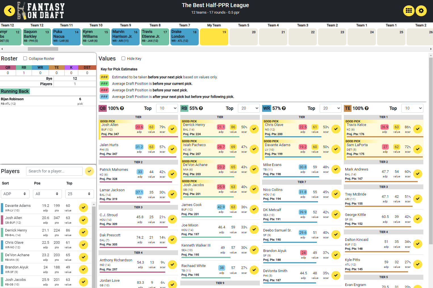Draft Nico Collins with the check button

pyautogui.click(x=336, y=194)
